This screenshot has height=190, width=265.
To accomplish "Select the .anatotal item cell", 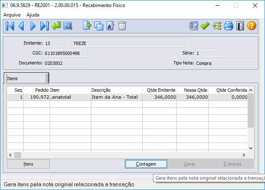I will coord(70,97).
